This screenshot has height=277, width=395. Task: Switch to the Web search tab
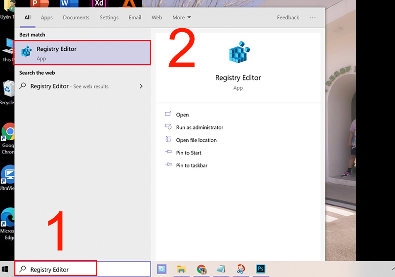tap(157, 17)
